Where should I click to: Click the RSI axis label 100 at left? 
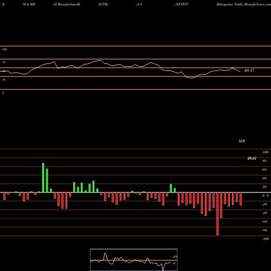click(x=4, y=49)
